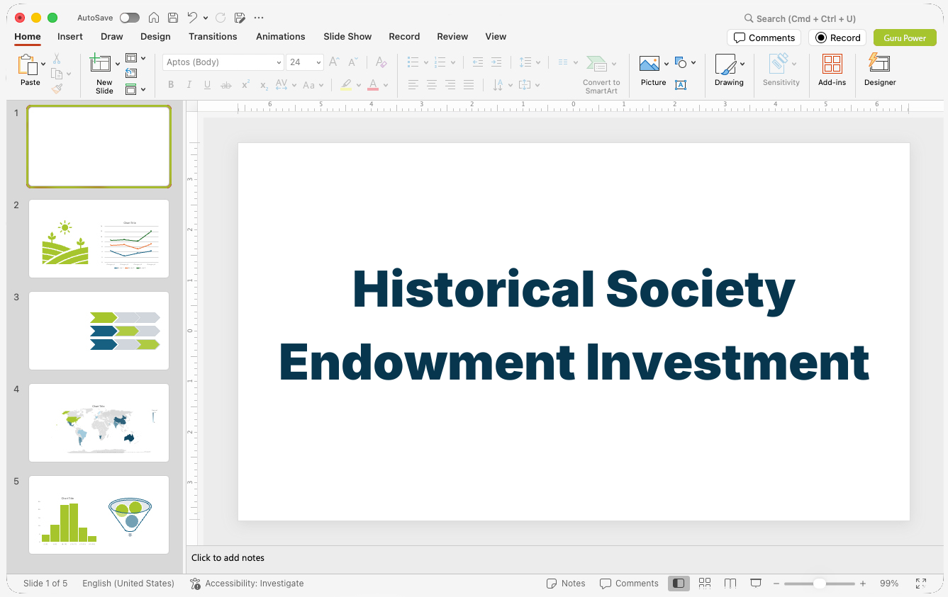Open the slide Layout dropdown
948x597 pixels.
[x=135, y=58]
